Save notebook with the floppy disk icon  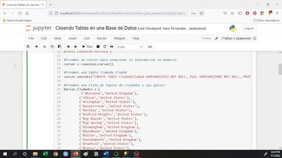click(x=28, y=47)
